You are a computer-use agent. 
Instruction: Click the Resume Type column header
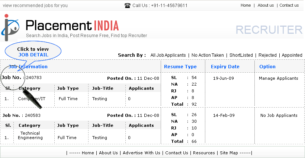[x=180, y=66]
